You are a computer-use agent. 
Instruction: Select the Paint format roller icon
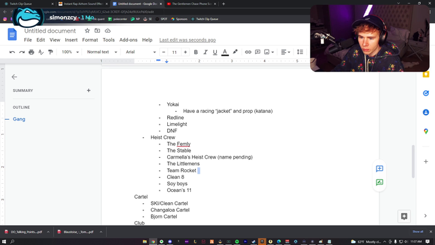pos(50,52)
